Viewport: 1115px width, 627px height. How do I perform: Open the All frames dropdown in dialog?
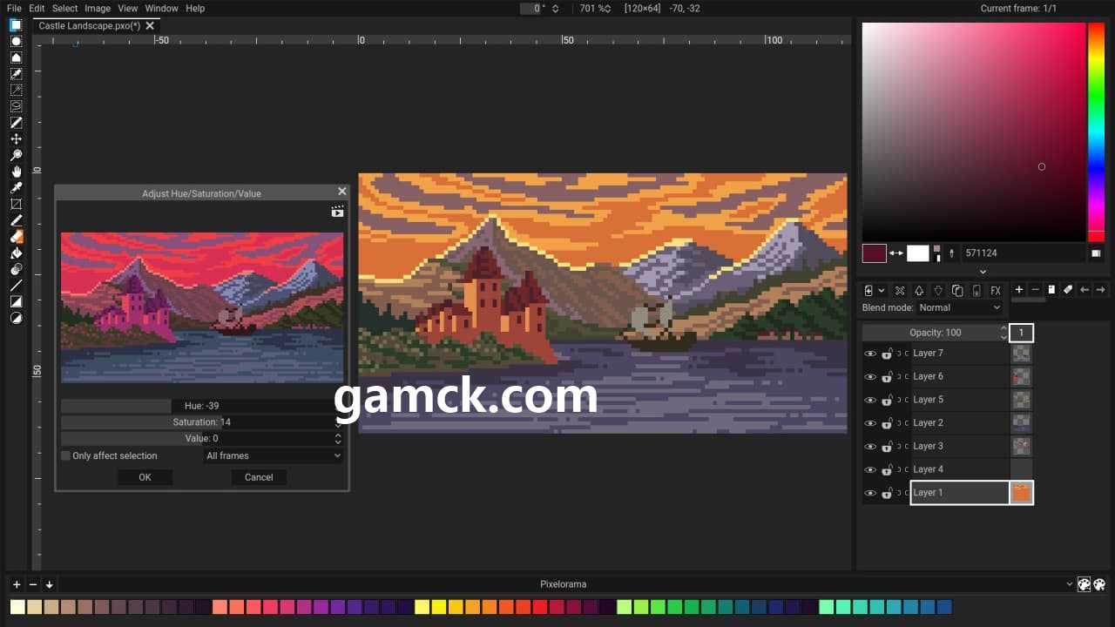(x=274, y=455)
